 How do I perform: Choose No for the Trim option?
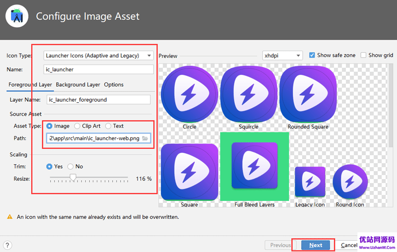point(70,167)
